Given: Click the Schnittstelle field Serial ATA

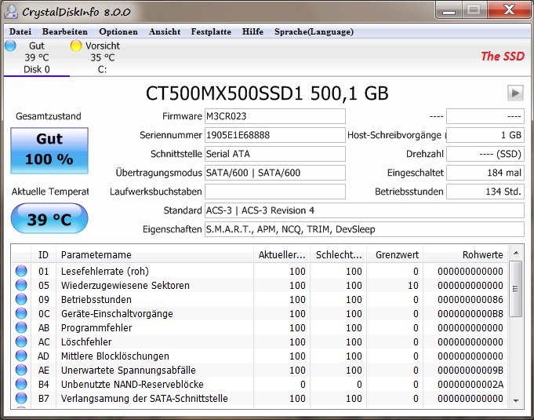Looking at the screenshot, I should pos(274,154).
